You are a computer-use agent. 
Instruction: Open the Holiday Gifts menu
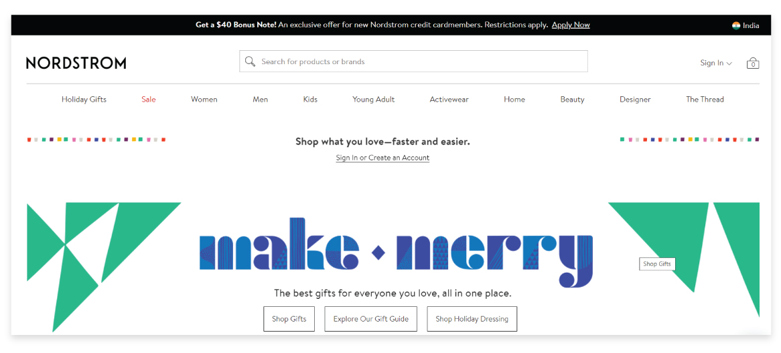(84, 100)
